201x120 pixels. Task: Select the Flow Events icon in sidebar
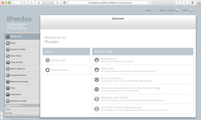8,62
